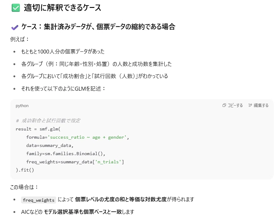Viewport: 279px width, 219px height.
Task: Click the python language label
Action: coord(22,106)
